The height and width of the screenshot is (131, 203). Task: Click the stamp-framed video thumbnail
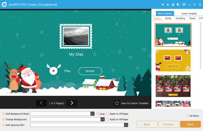(x=76, y=36)
